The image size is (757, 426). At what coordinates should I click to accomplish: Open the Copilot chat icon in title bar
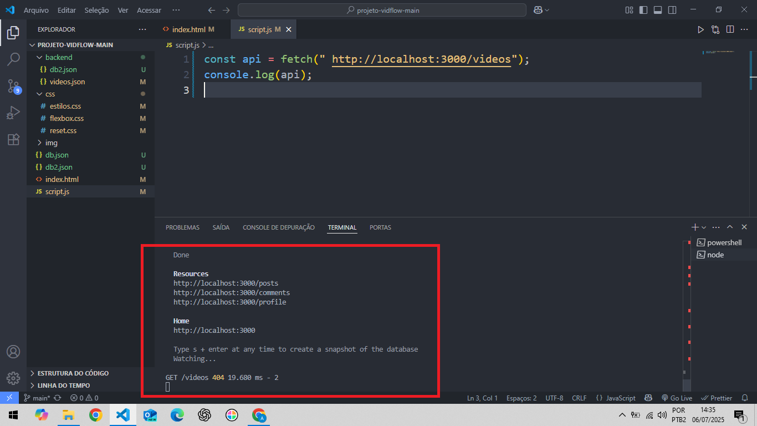coord(538,10)
